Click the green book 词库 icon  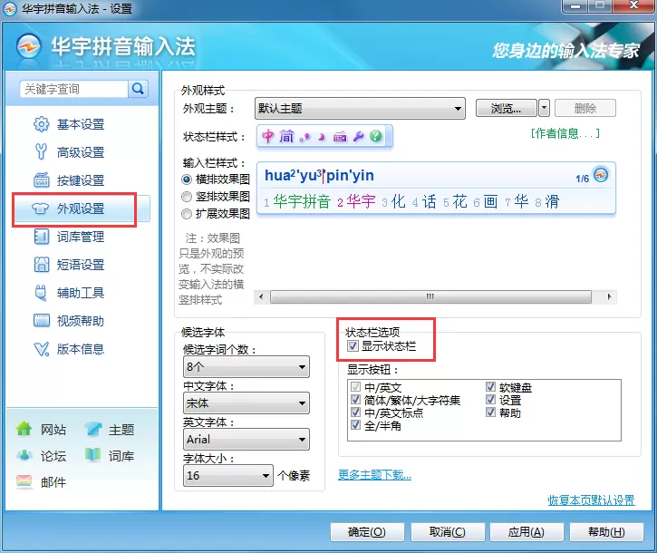(x=92, y=454)
